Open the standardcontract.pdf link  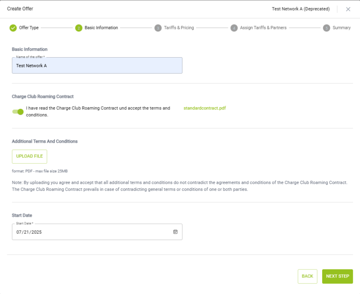point(205,108)
